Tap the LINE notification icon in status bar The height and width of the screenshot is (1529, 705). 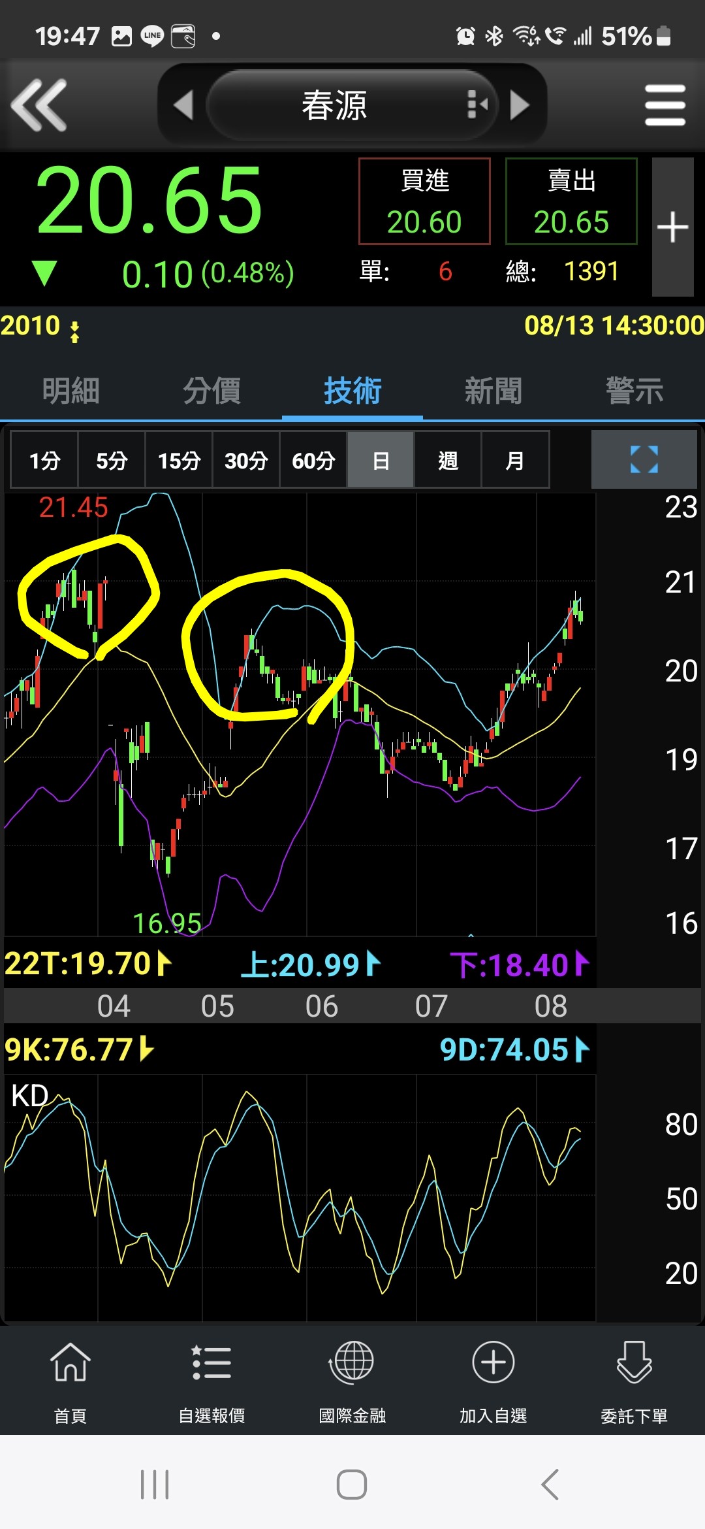click(x=152, y=36)
